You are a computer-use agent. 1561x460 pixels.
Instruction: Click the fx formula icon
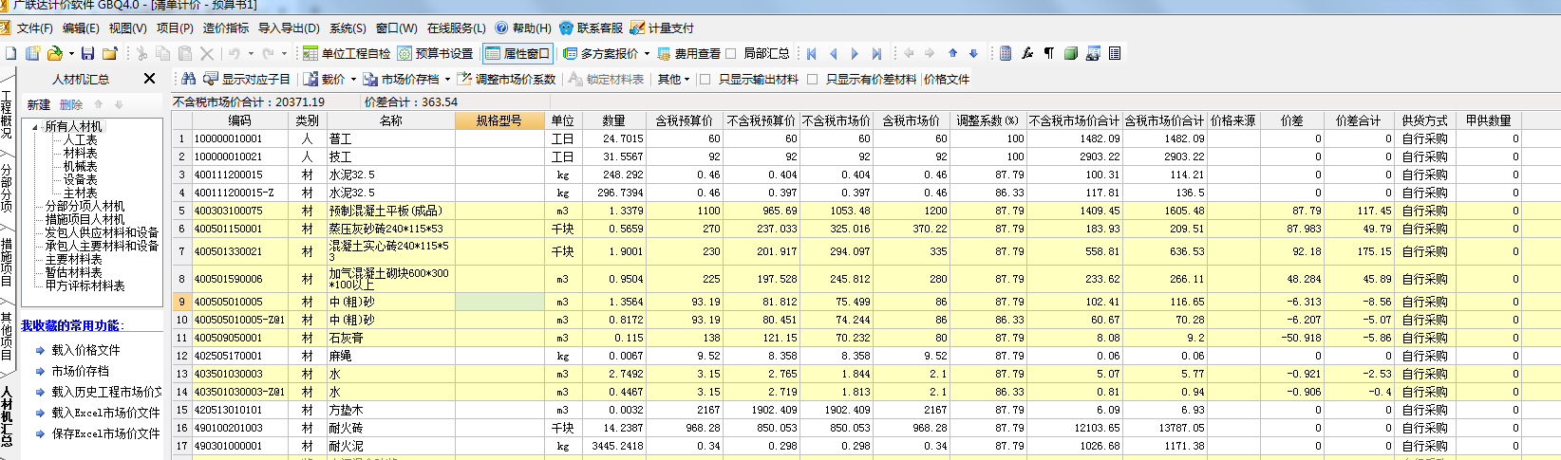tap(1027, 53)
